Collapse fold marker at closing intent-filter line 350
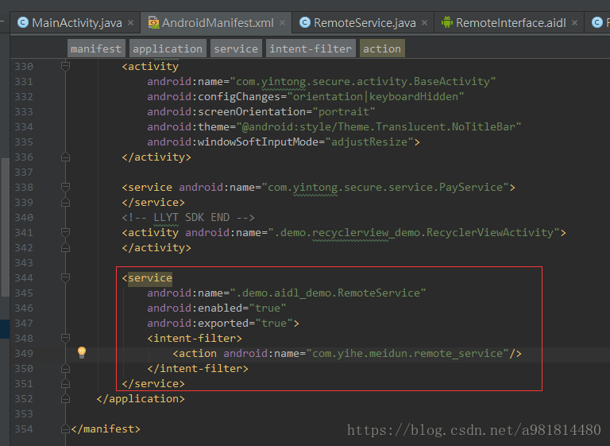Screen dimensions: 610x446 (x=65, y=368)
